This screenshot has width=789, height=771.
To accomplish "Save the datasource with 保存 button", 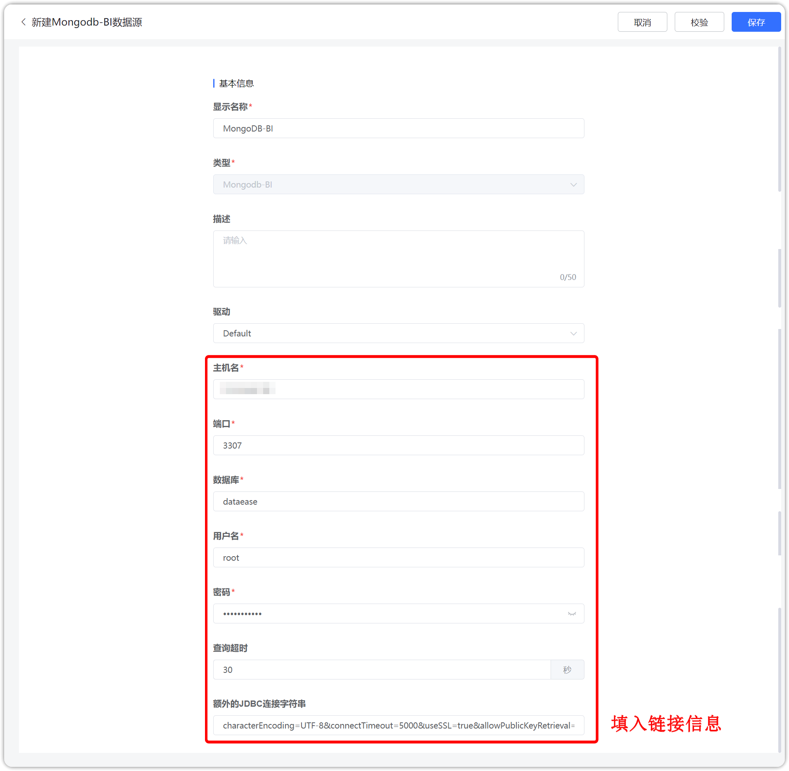I will pos(756,22).
